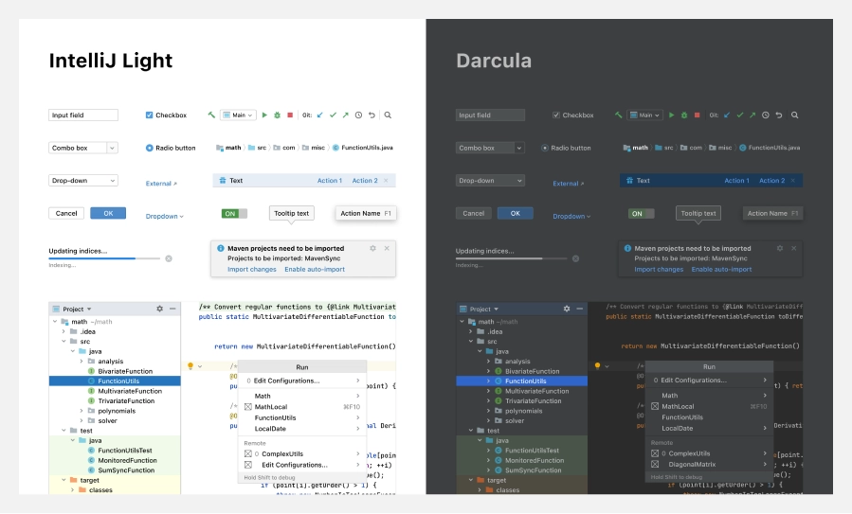The height and width of the screenshot is (514, 852).
Task: Open Main run configuration dropdown in Darcula theme
Action: [645, 115]
